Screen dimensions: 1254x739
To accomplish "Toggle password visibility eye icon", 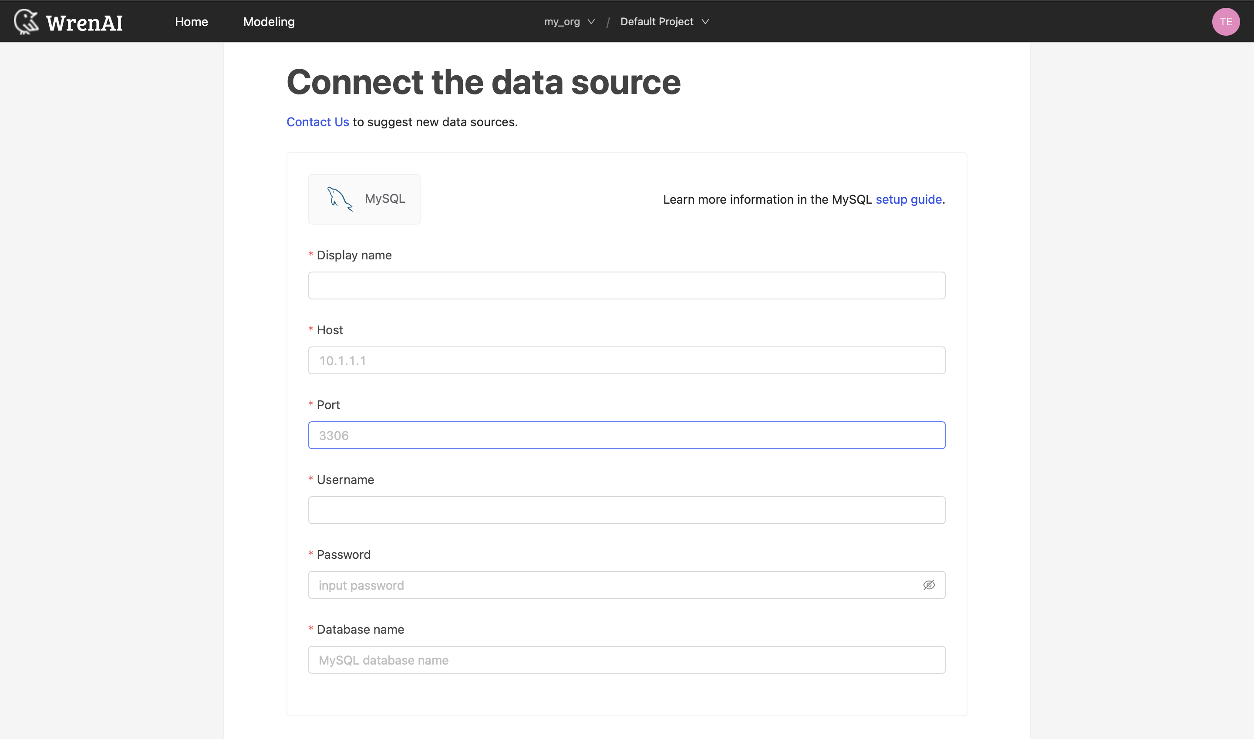I will [x=929, y=585].
